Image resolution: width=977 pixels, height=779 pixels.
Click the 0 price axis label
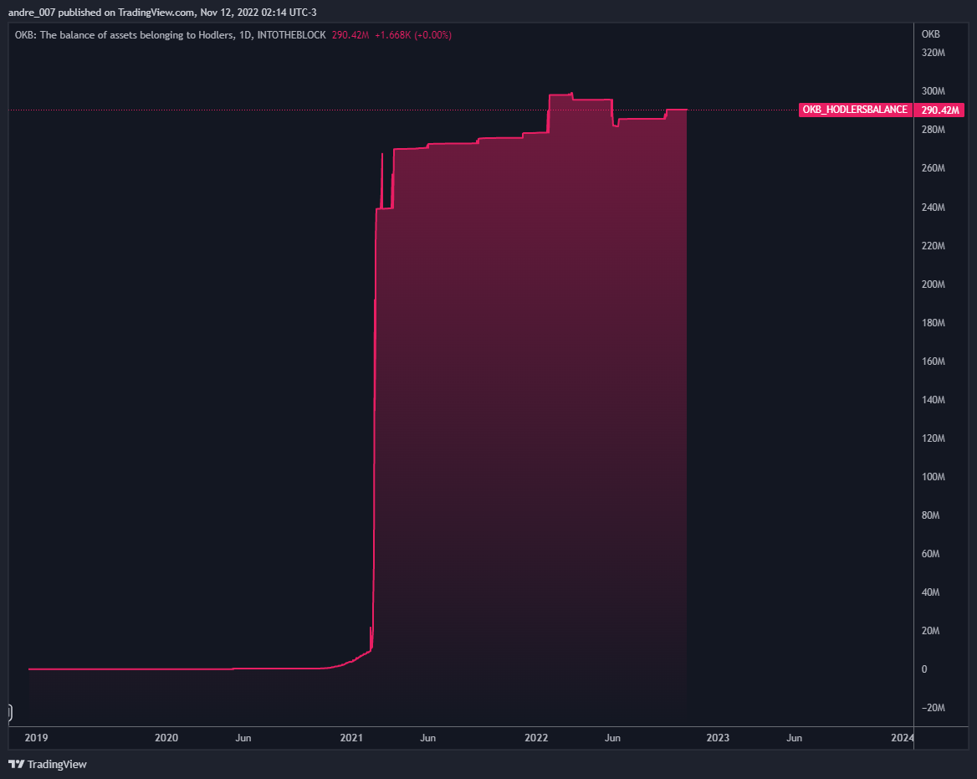coord(924,669)
